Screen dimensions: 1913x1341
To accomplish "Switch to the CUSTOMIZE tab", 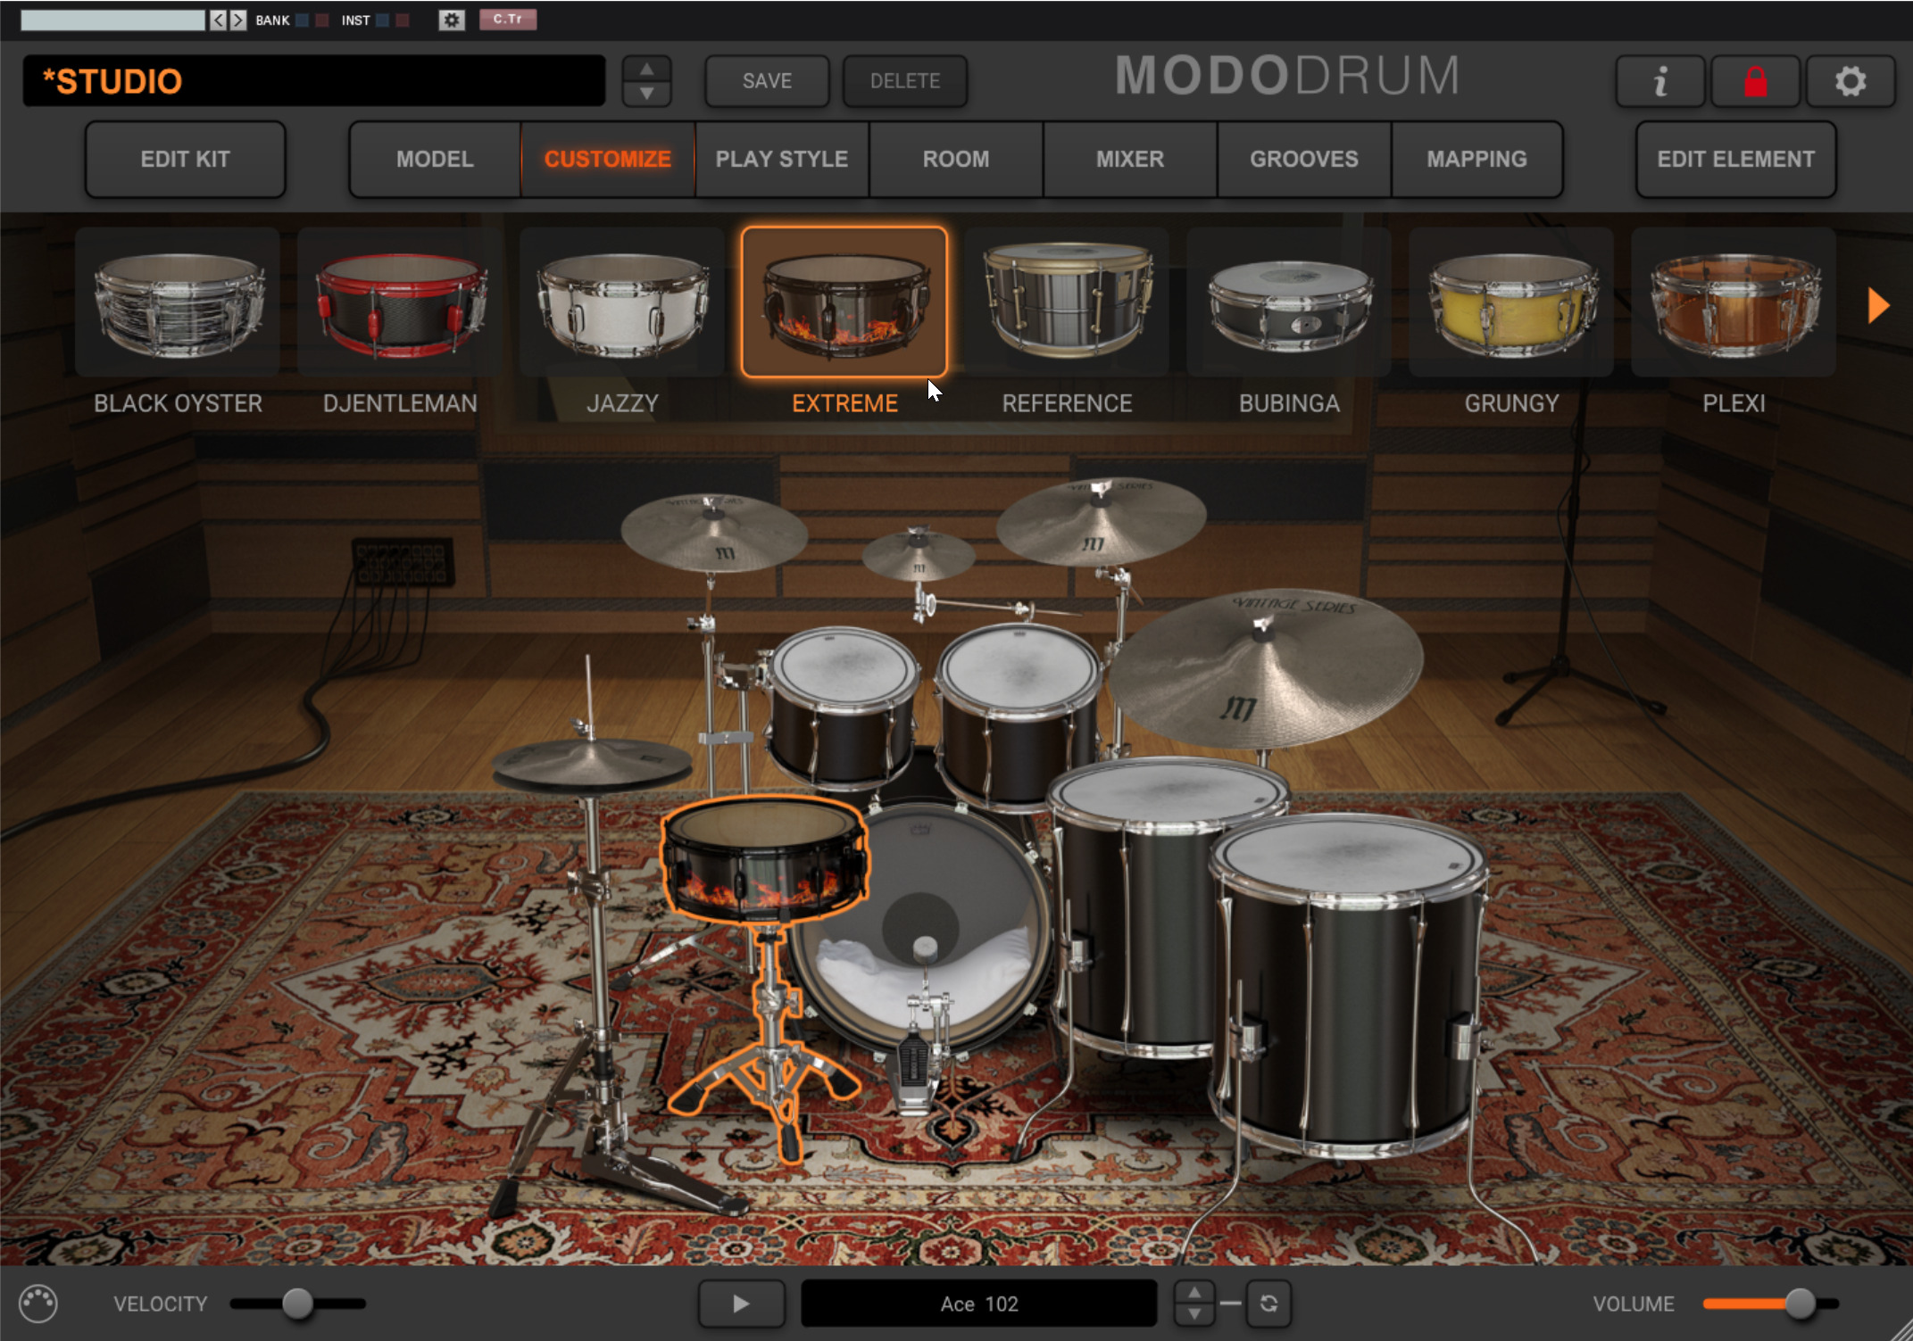I will click(608, 159).
